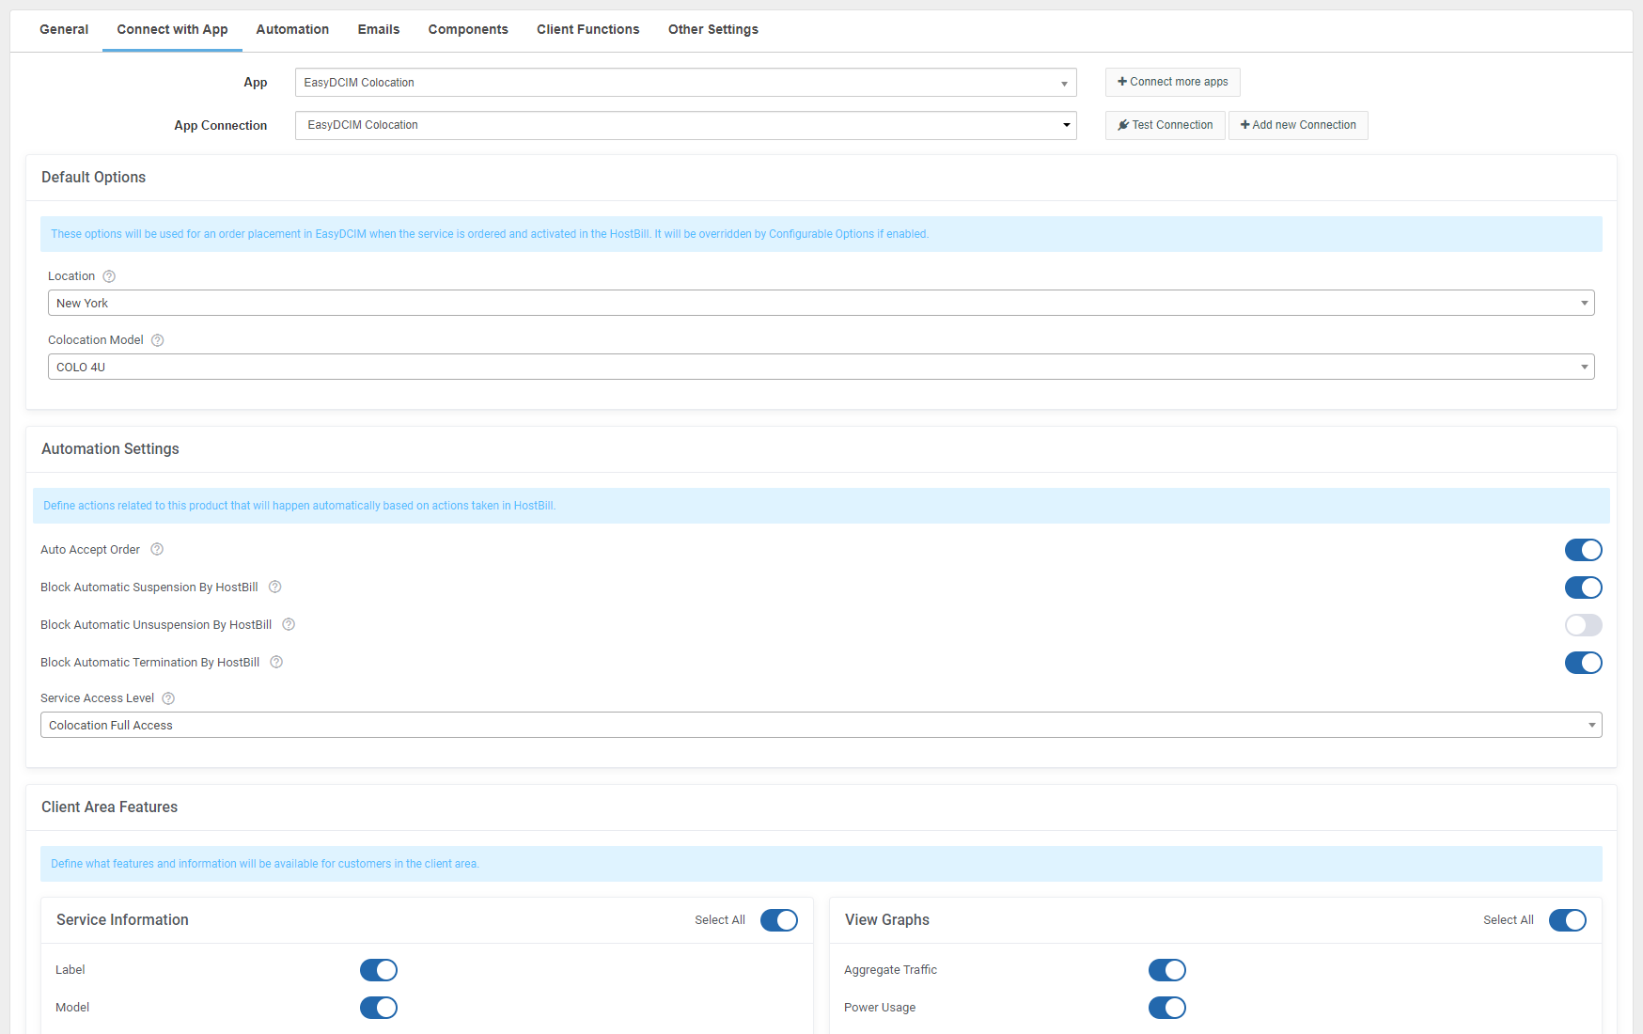The height and width of the screenshot is (1034, 1643).
Task: Click the help icon next to Location
Action: pos(109,276)
